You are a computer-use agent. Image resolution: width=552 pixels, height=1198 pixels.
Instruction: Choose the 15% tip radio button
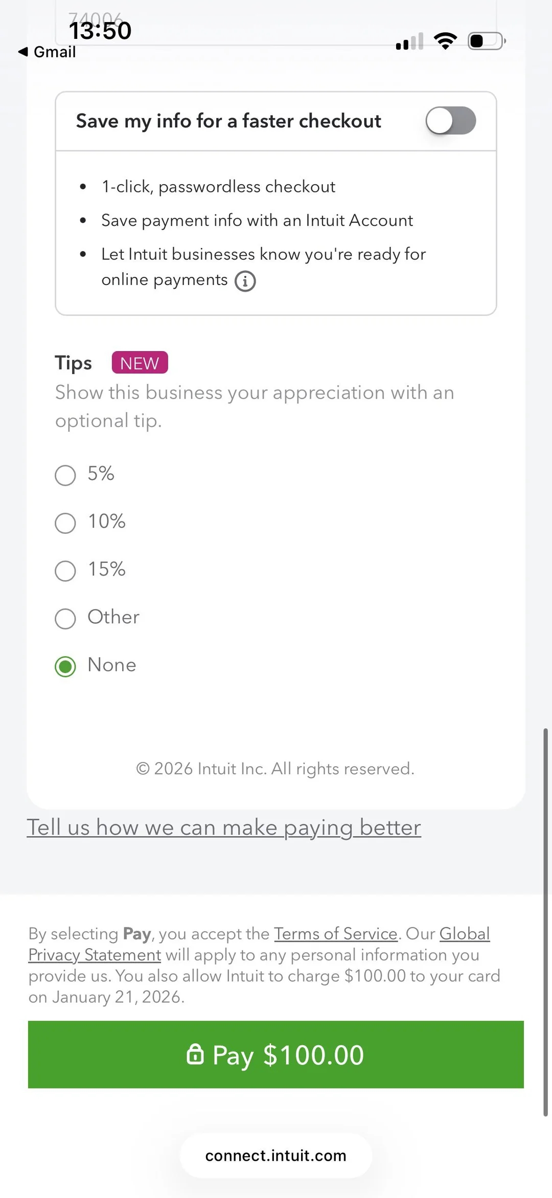tap(65, 571)
